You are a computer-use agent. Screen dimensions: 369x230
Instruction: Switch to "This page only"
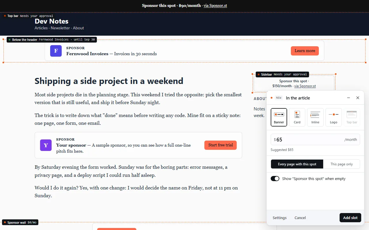342,164
